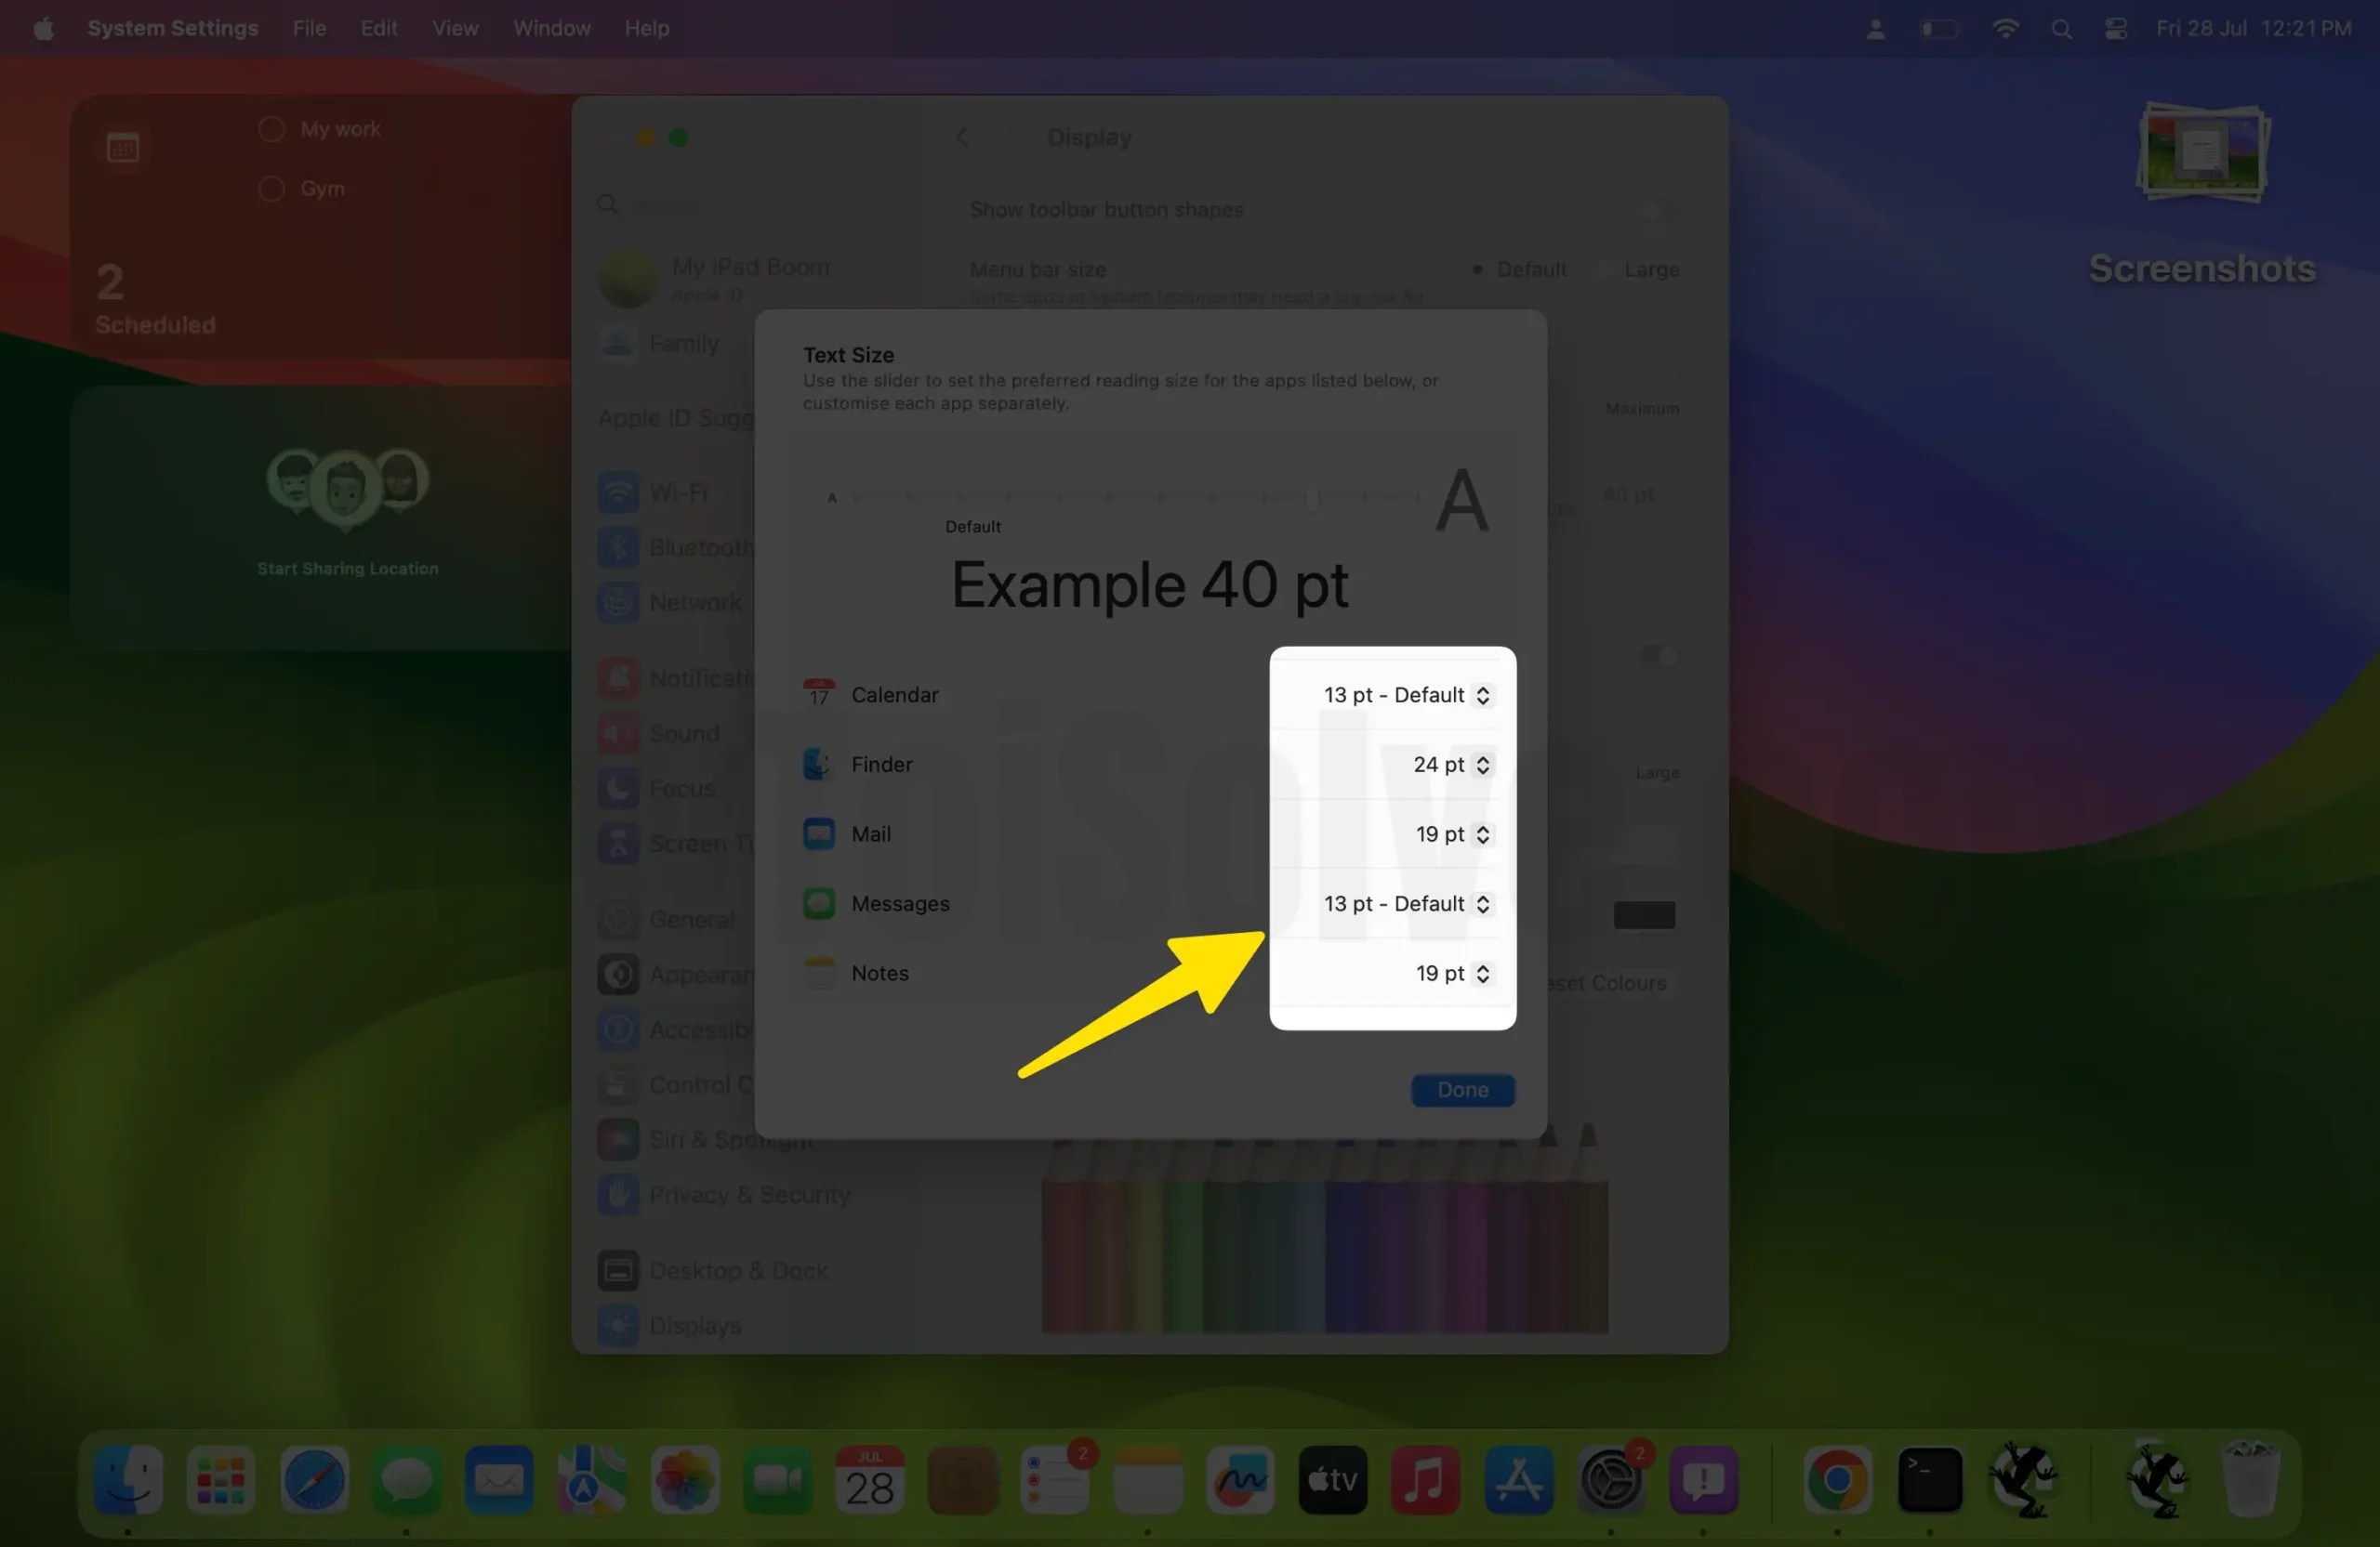2380x1547 pixels.
Task: Open the Window menu
Action: point(551,28)
